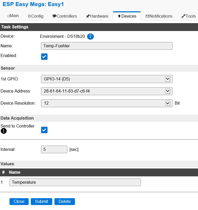Image resolution: width=198 pixels, height=210 pixels.
Task: Click the Delete button
Action: pyautogui.click(x=65, y=202)
